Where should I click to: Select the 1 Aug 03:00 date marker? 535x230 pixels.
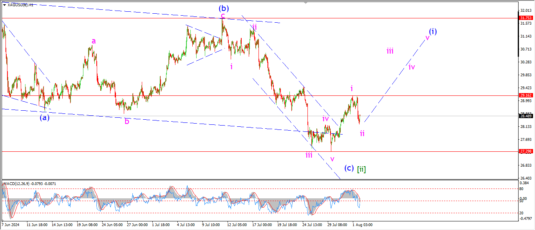point(362,225)
